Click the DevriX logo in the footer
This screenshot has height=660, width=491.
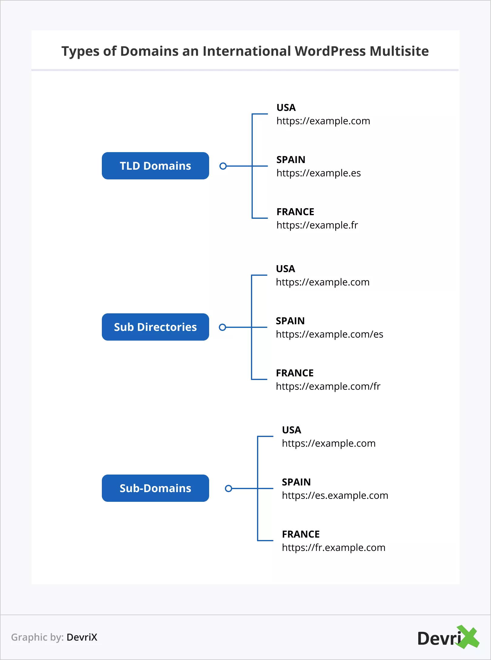448,637
